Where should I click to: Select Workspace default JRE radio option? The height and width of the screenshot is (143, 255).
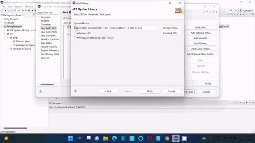(75, 38)
